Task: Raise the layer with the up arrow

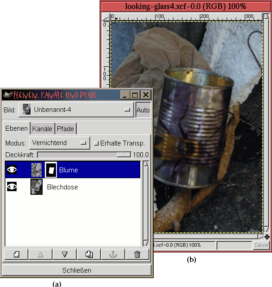Action: [41, 254]
